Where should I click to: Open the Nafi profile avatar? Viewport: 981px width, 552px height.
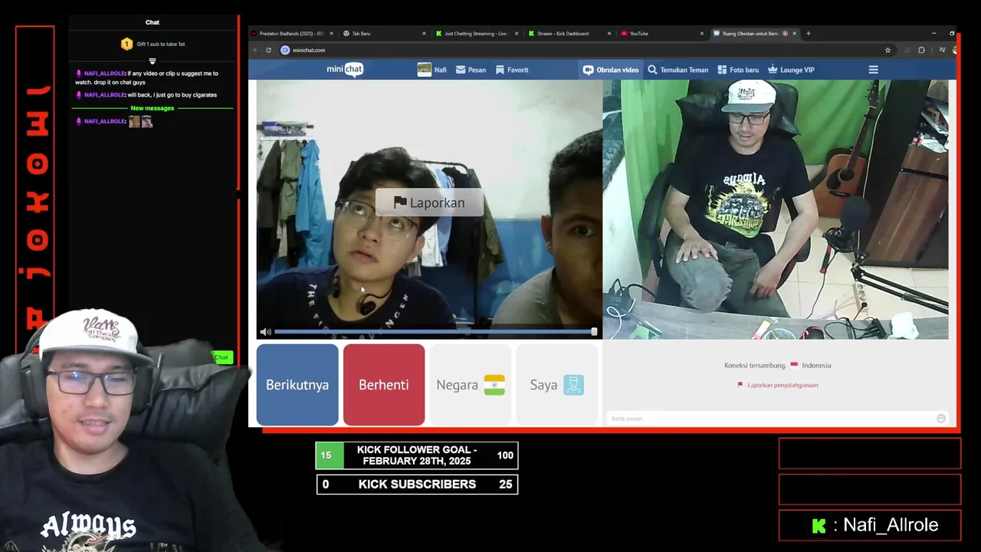tap(424, 70)
